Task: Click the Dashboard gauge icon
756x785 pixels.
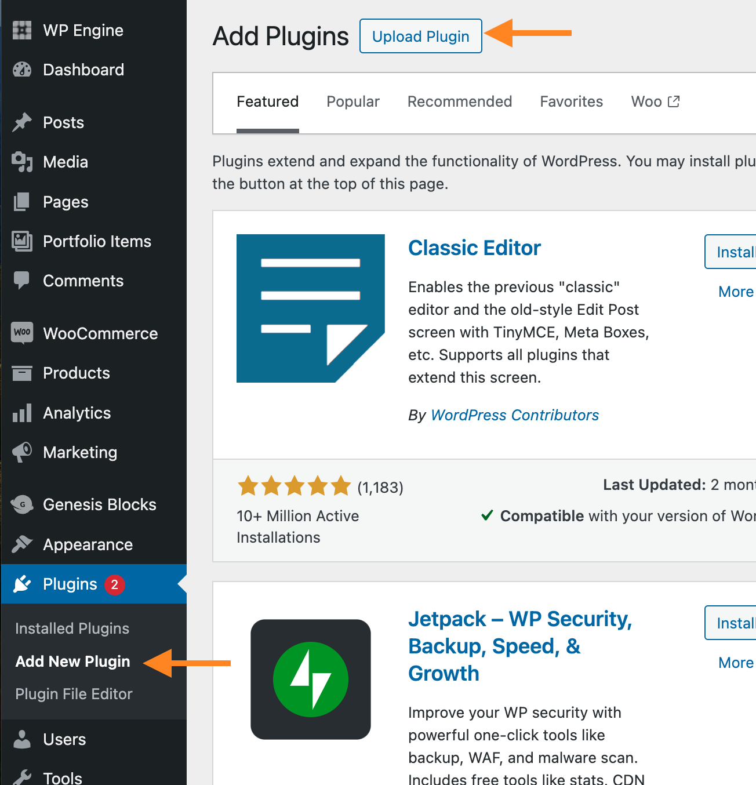Action: coord(22,70)
